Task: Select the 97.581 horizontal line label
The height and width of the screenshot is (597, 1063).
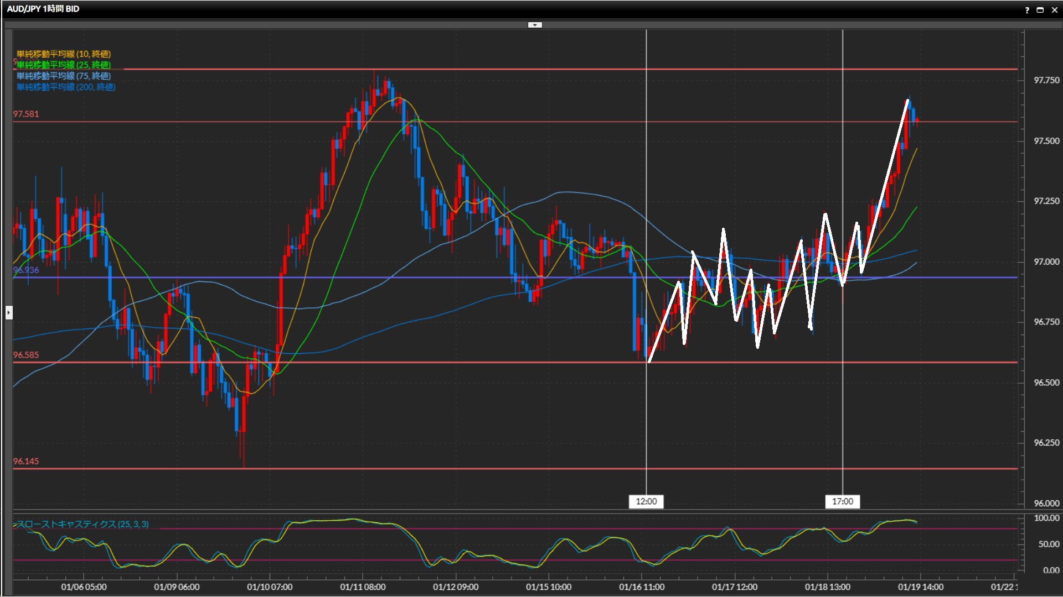Action: pyautogui.click(x=26, y=114)
